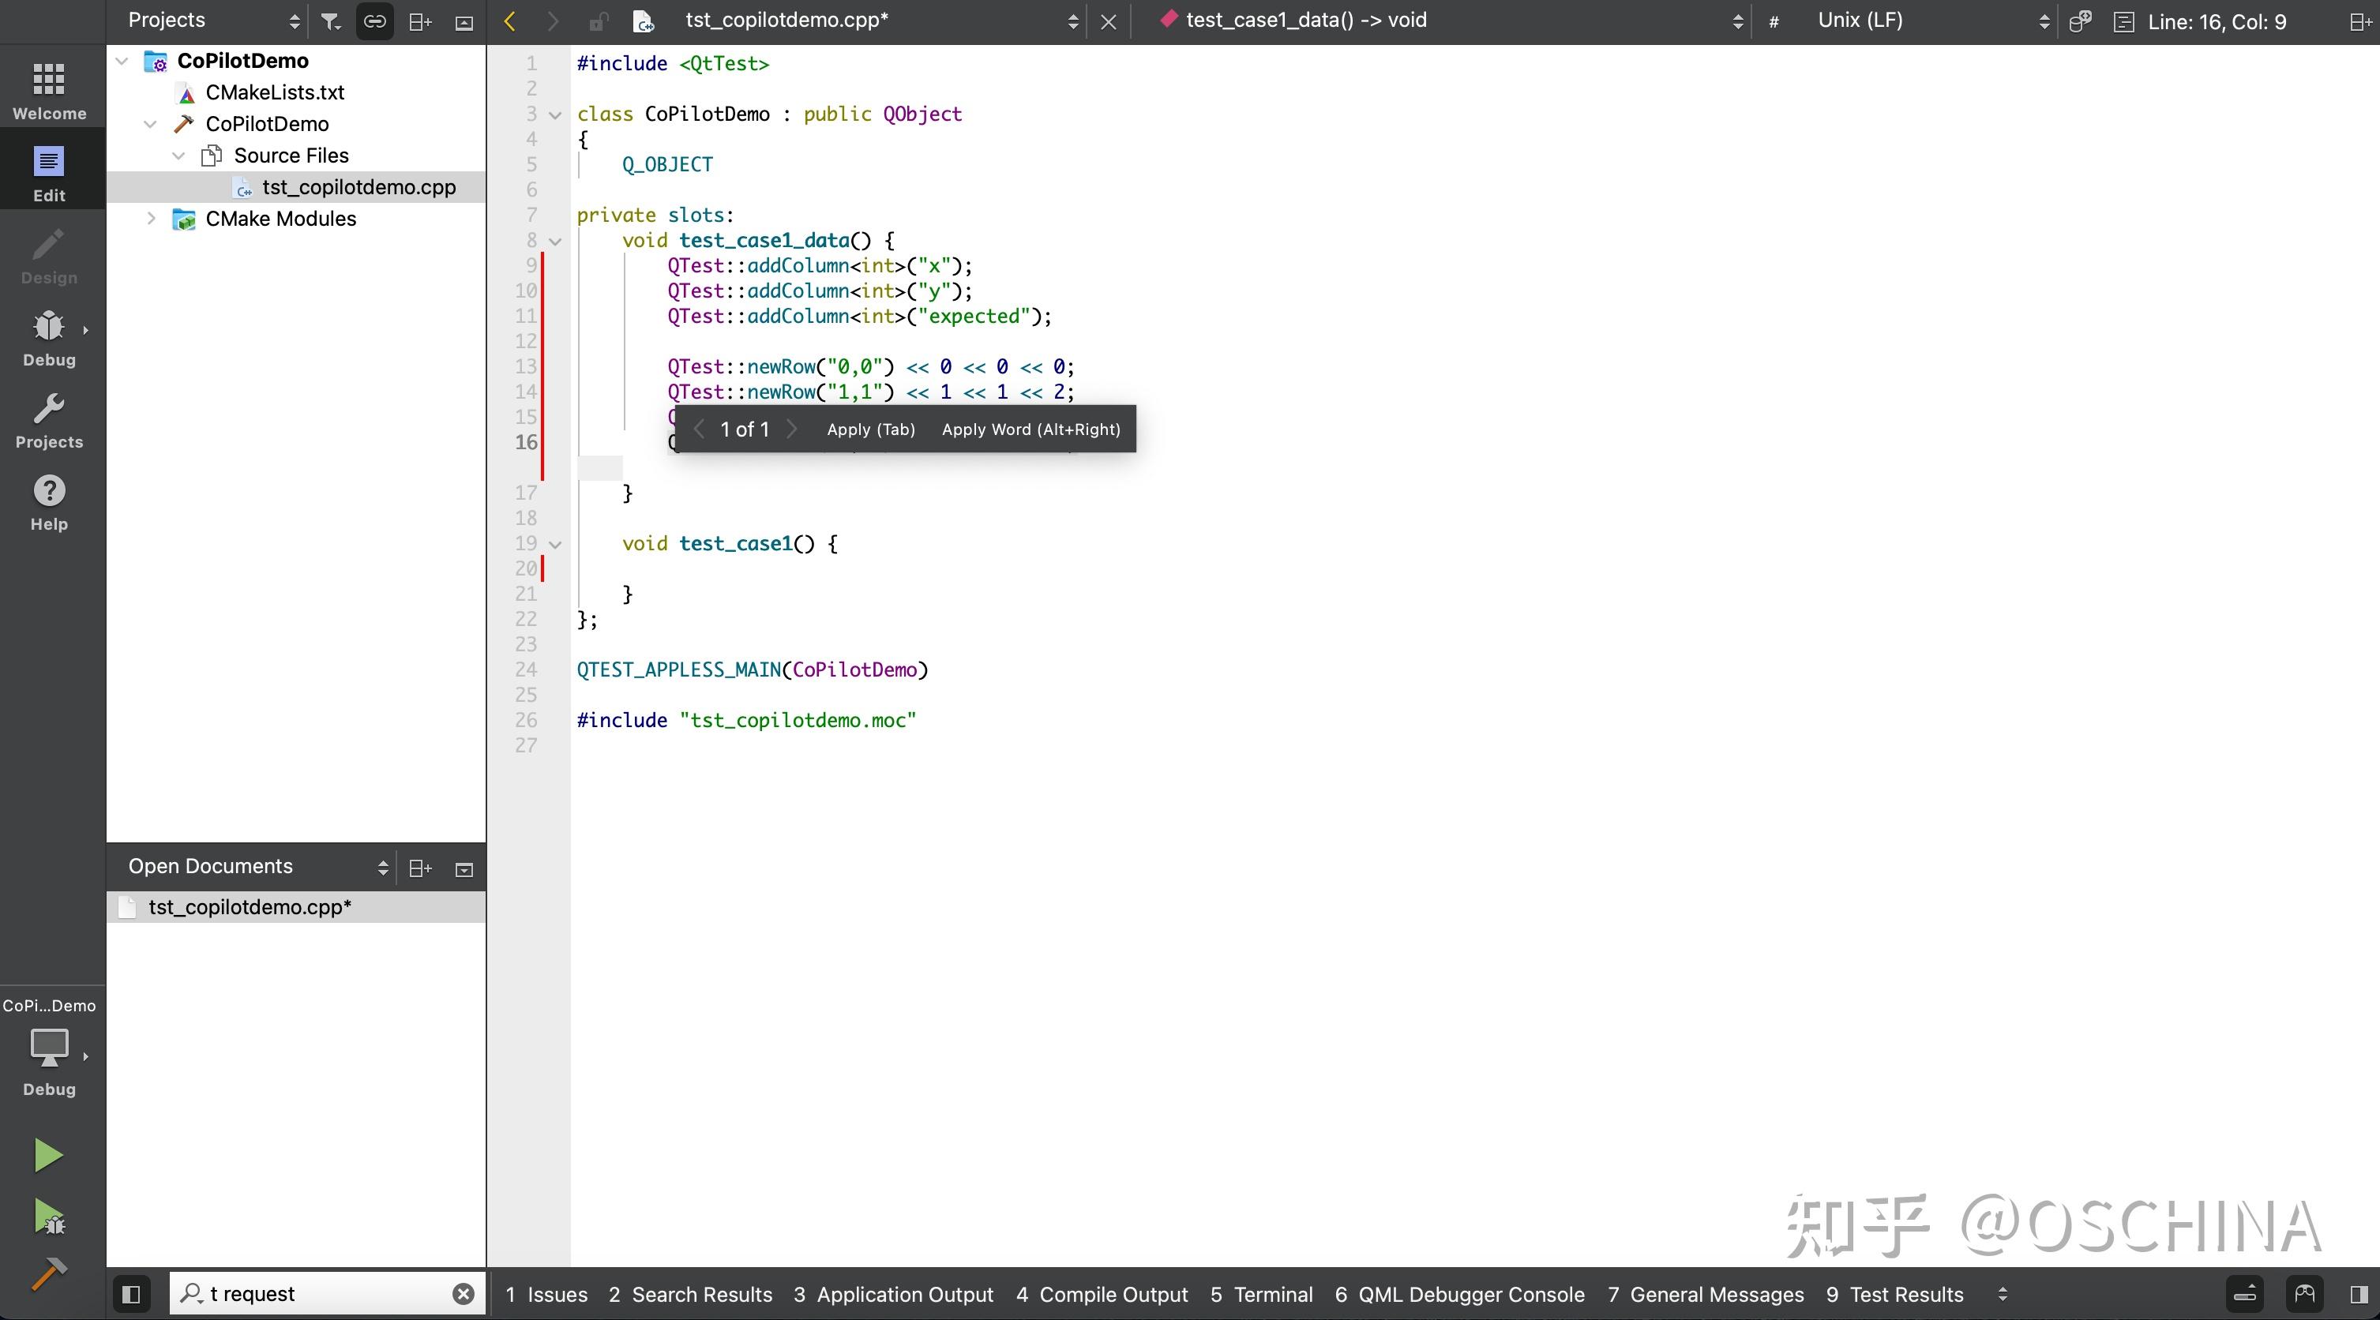Toggle Synchronize with Editor link icon
Image resolution: width=2380 pixels, height=1320 pixels.
click(x=374, y=21)
